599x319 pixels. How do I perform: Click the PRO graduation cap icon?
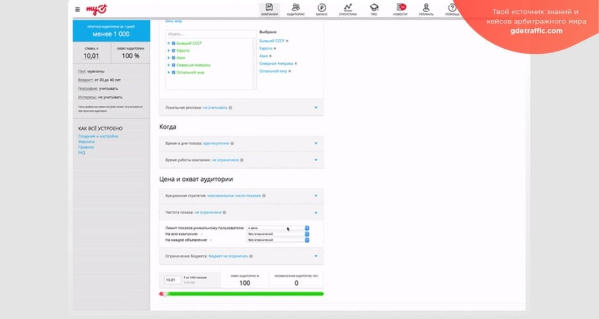tap(374, 8)
